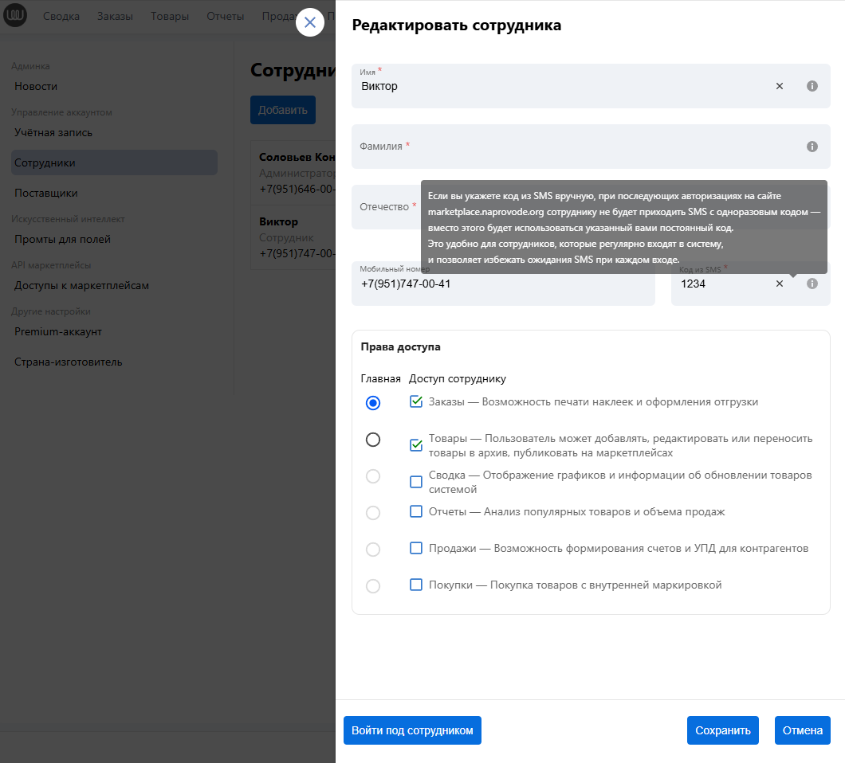
Task: Uncheck the Заказы access checkbox
Action: coord(416,402)
